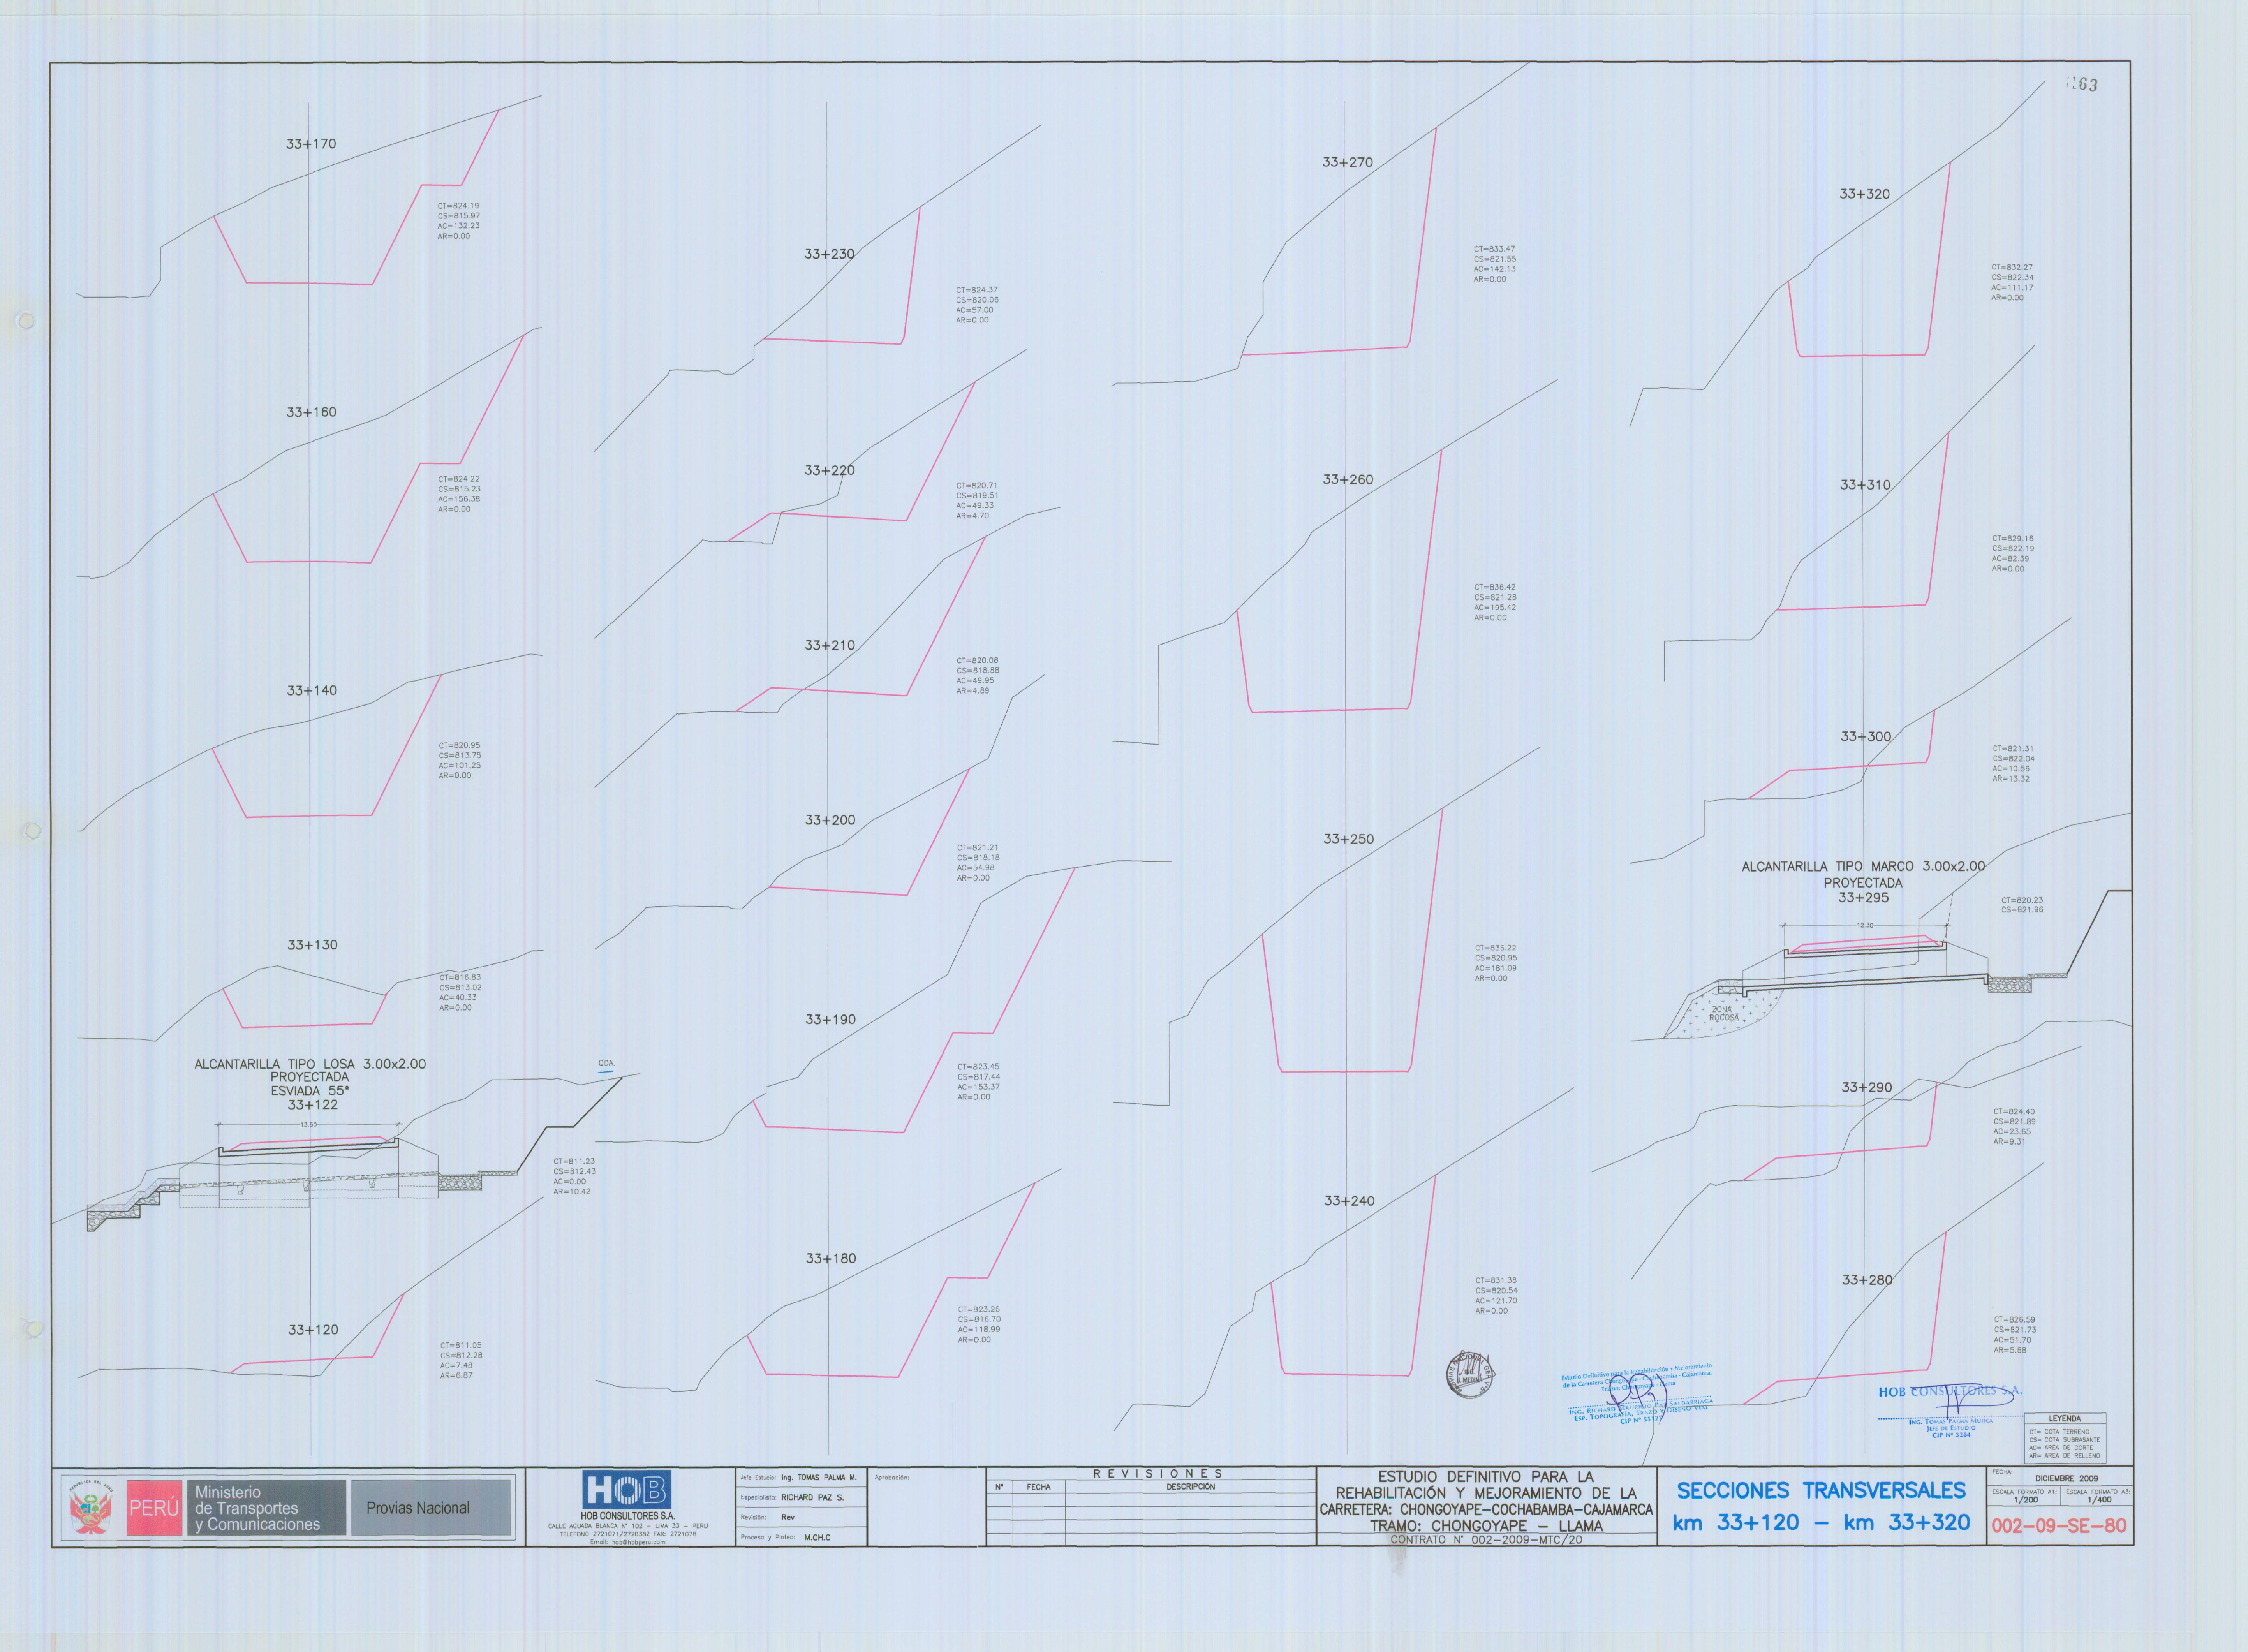The width and height of the screenshot is (2248, 1652).
Task: Click the section label 33+230
Action: click(829, 254)
